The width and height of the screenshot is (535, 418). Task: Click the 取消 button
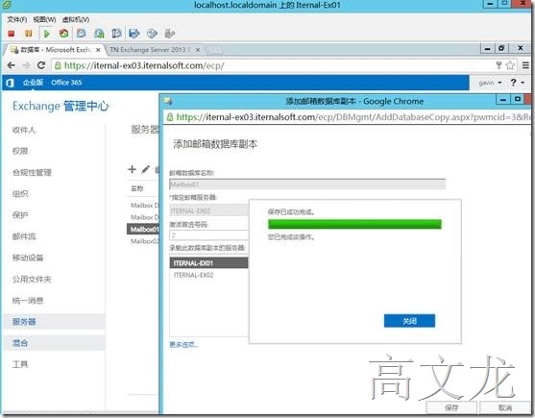click(505, 407)
